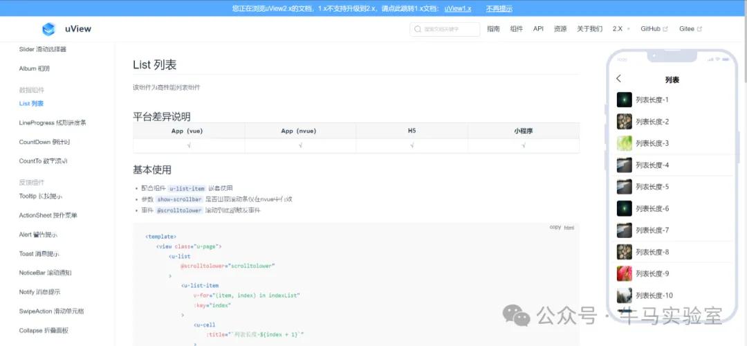
Task: Click the html label on code block
Action: [x=569, y=228]
